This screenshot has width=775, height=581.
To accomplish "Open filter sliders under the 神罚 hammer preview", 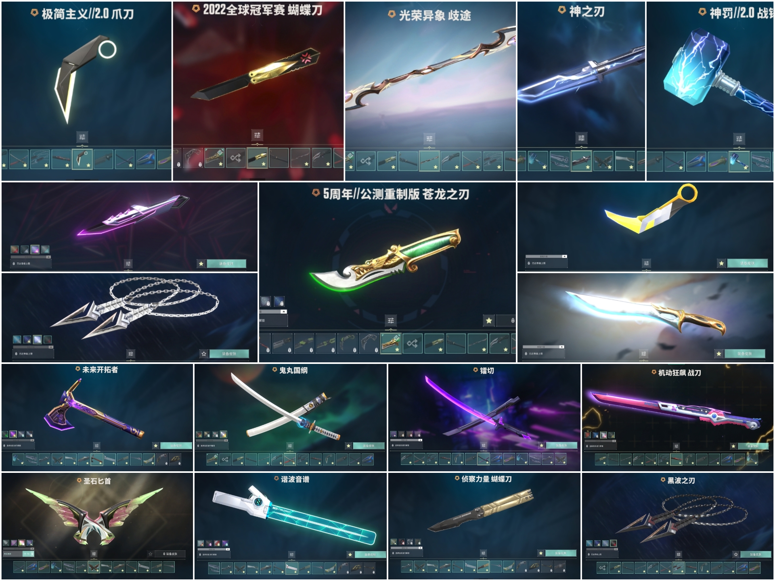I will tap(739, 139).
